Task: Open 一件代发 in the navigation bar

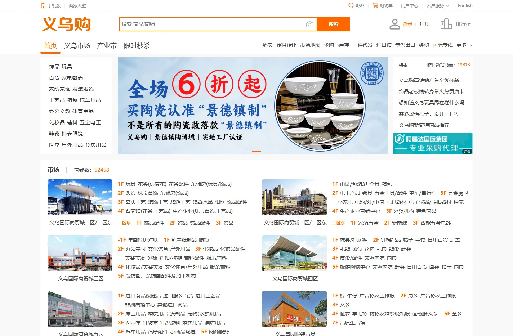Action: point(363,45)
